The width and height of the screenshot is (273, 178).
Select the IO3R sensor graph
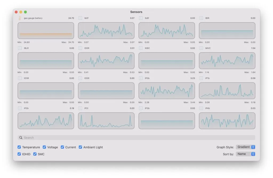pos(46,91)
